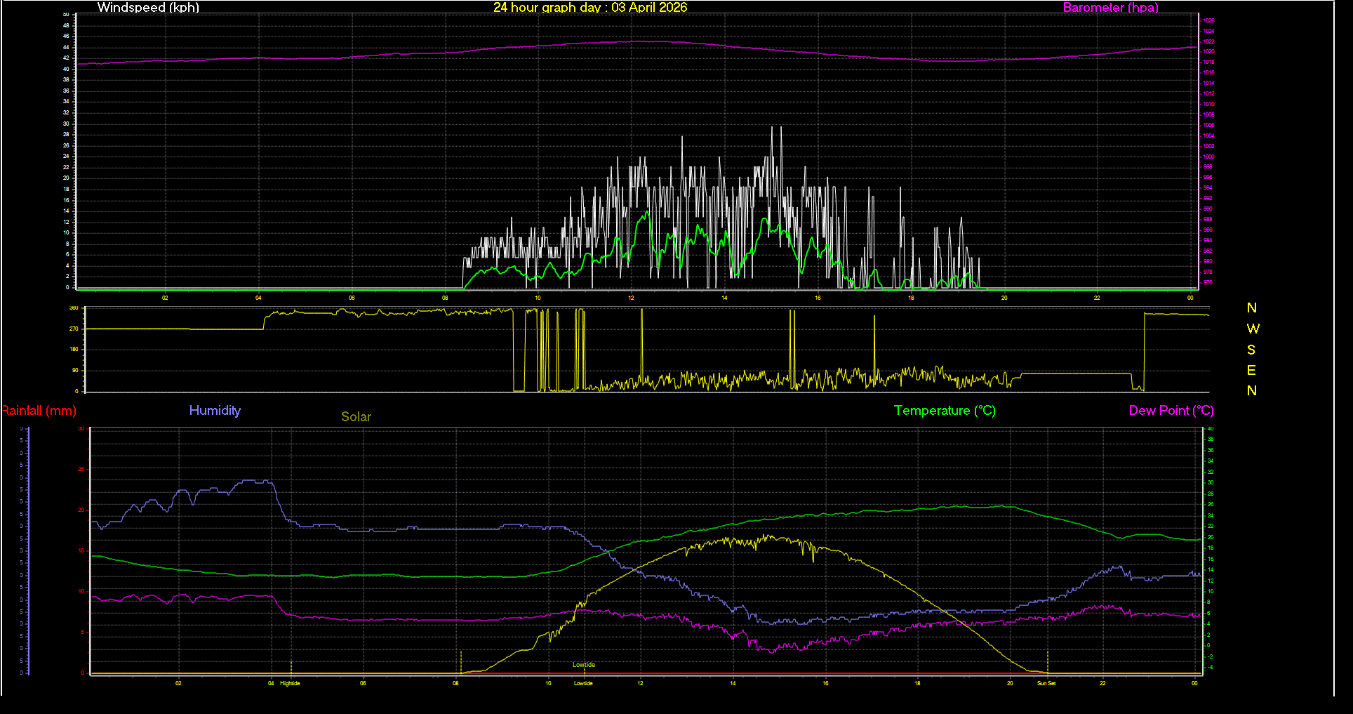Click the Sun Set marker label

tap(1045, 682)
